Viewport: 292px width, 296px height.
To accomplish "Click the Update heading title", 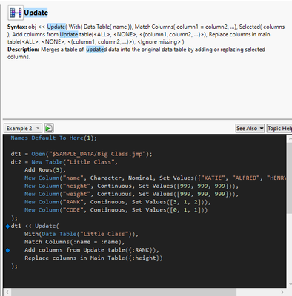I will click(36, 13).
